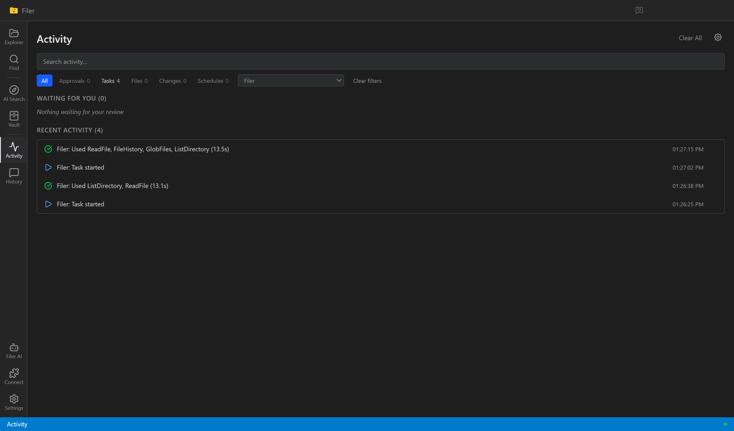This screenshot has height=431, width=734.
Task: Open Activity settings gear icon
Action: (718, 38)
